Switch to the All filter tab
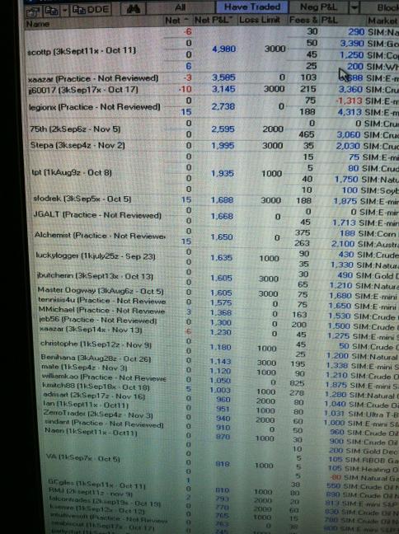 tap(180, 7)
